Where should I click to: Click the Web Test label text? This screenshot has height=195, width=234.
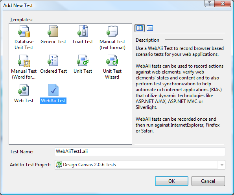click(x=24, y=101)
